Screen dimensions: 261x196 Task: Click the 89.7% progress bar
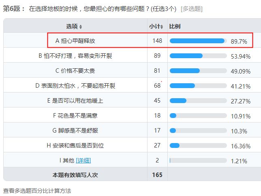[198, 41]
